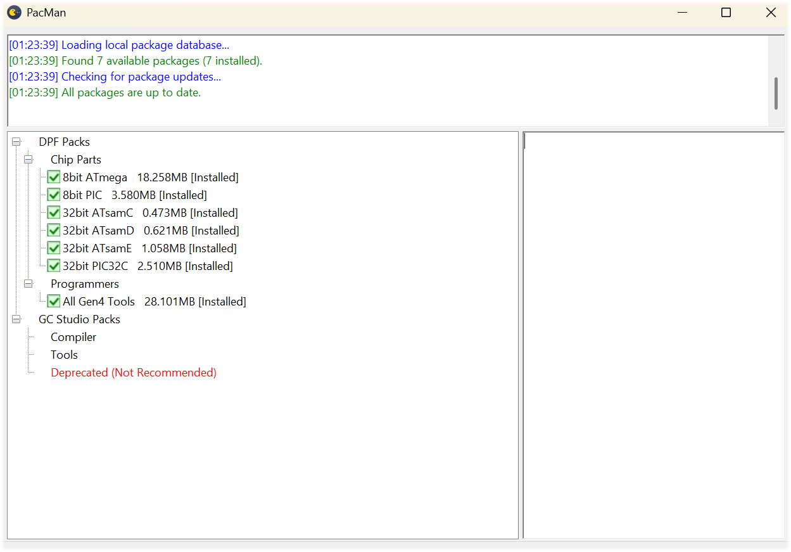The height and width of the screenshot is (552, 791).
Task: Select the Compiler tree item
Action: (73, 337)
